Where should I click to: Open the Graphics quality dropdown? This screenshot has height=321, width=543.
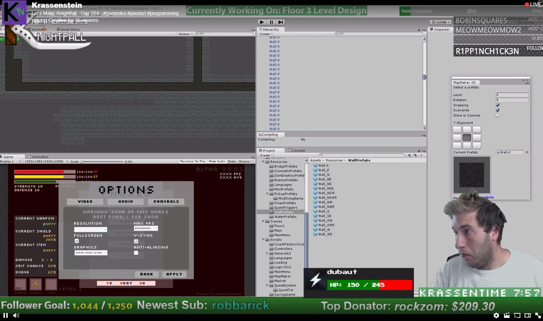pyautogui.click(x=90, y=253)
